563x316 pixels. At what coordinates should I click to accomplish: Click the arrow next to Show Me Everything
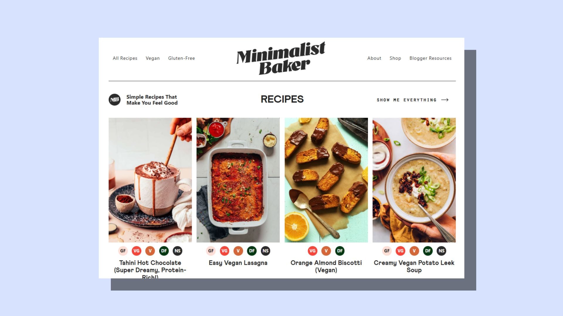tap(445, 100)
